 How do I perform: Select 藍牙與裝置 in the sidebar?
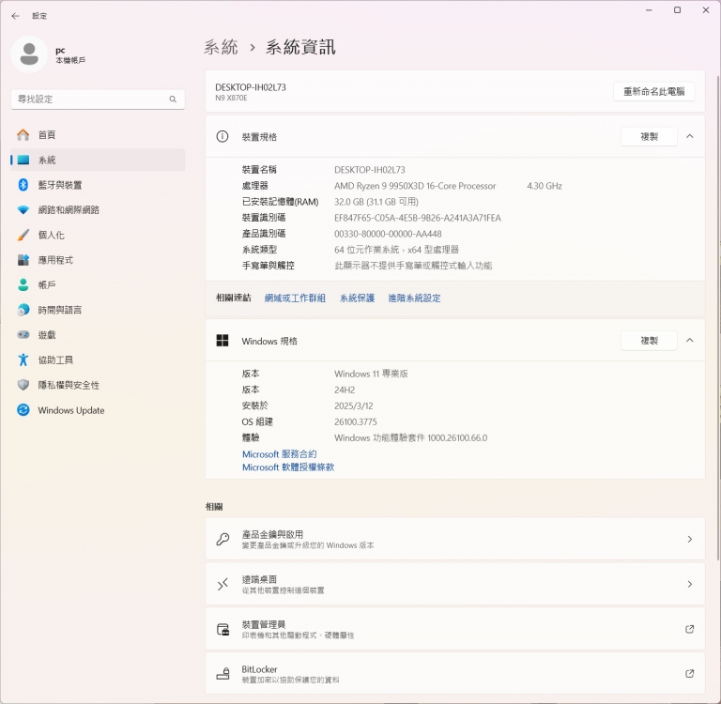[98, 185]
